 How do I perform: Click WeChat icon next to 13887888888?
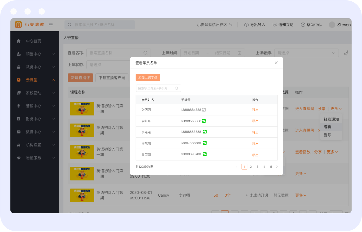pyautogui.click(x=205, y=143)
